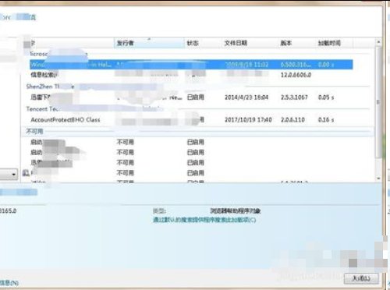The width and height of the screenshot is (390, 290).
Task: Click the ShenZhen publisher group header
Action: click(x=197, y=87)
